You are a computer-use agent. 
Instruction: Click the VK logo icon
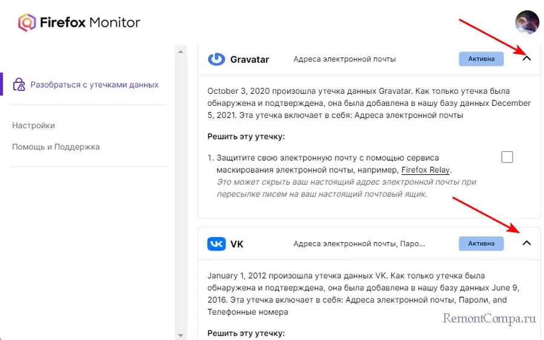(x=216, y=244)
